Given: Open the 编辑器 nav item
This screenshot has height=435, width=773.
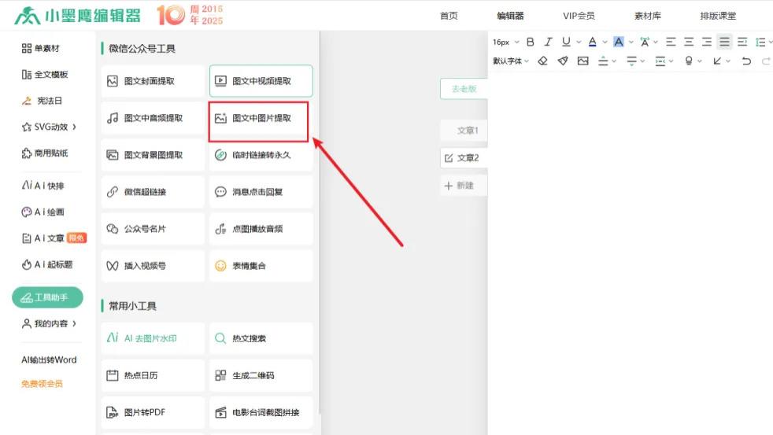Looking at the screenshot, I should tap(510, 16).
